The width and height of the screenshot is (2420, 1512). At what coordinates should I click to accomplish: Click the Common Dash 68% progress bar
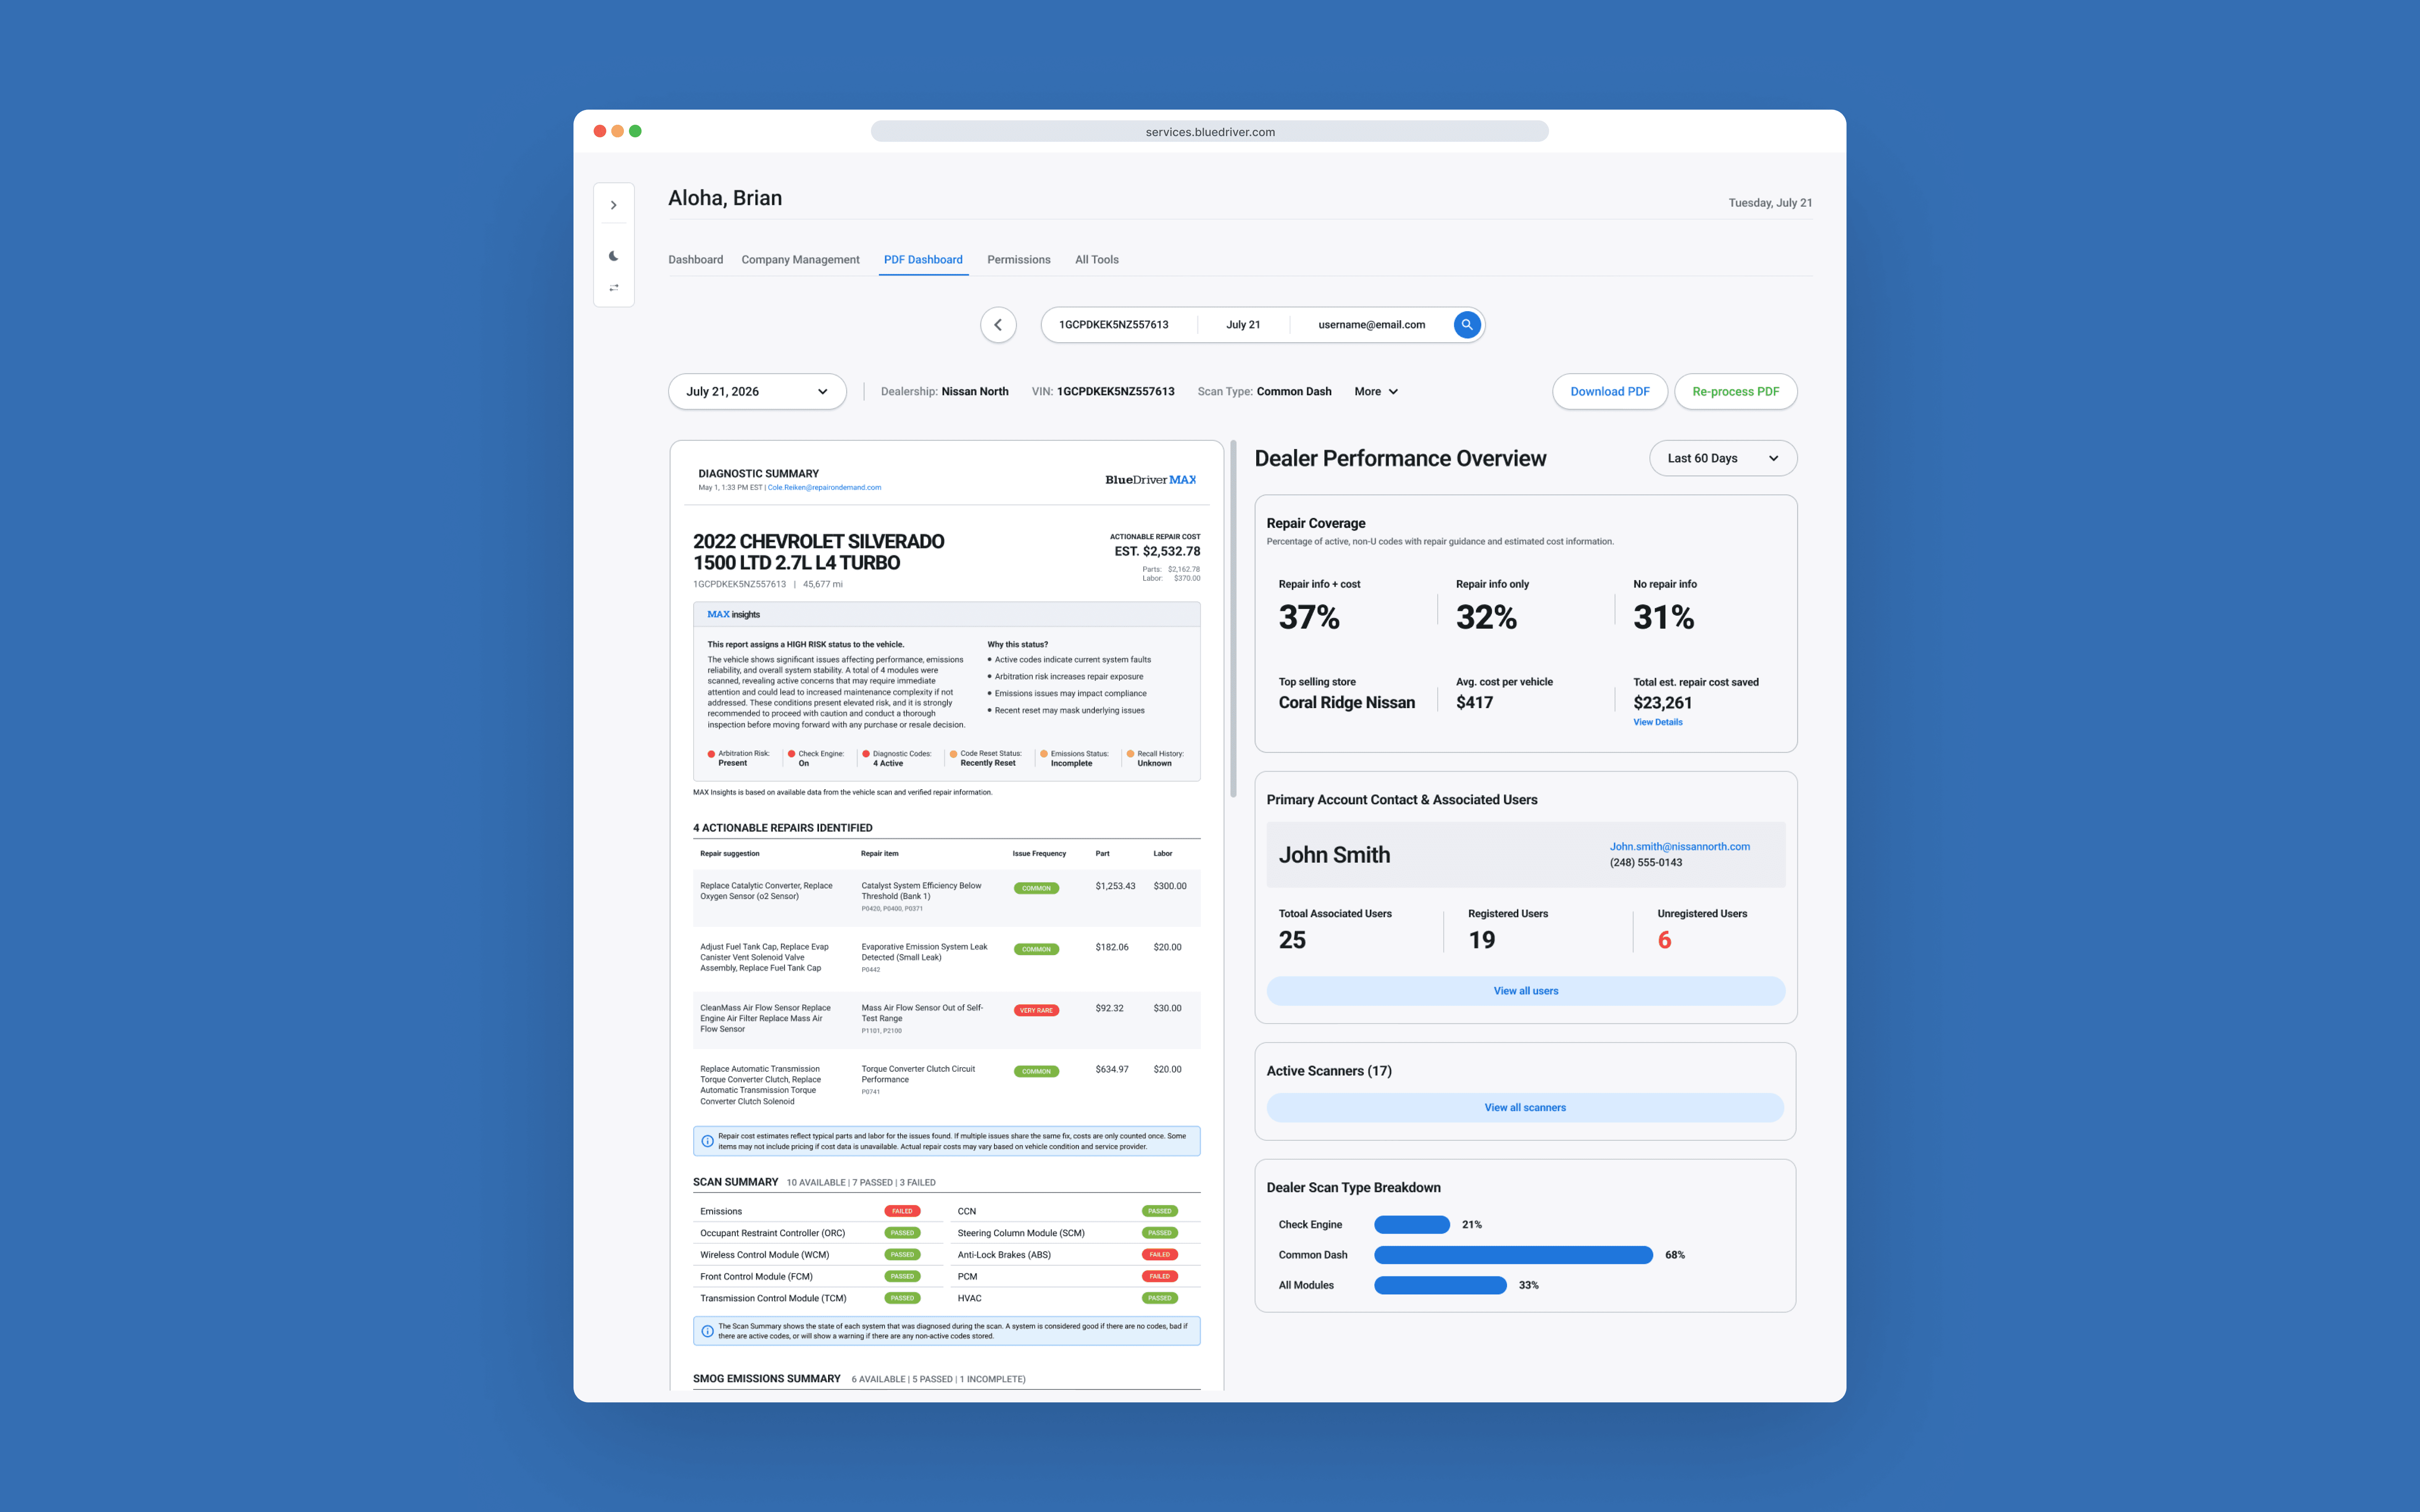1513,1255
